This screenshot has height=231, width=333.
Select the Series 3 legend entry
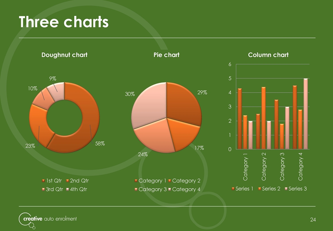tap(296, 189)
